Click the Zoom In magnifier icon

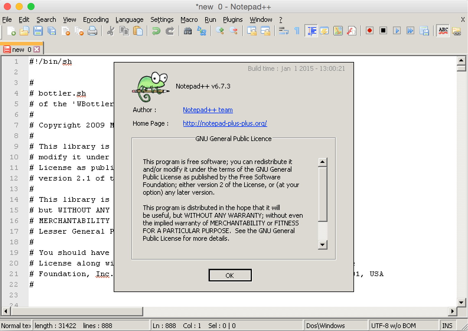(220, 31)
